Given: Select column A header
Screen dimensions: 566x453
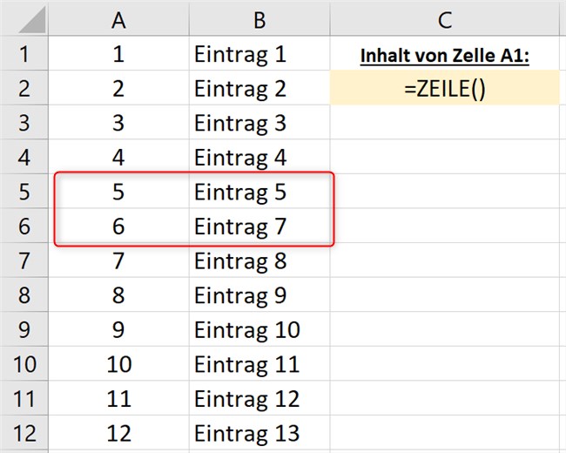Looking at the screenshot, I should pos(118,18).
